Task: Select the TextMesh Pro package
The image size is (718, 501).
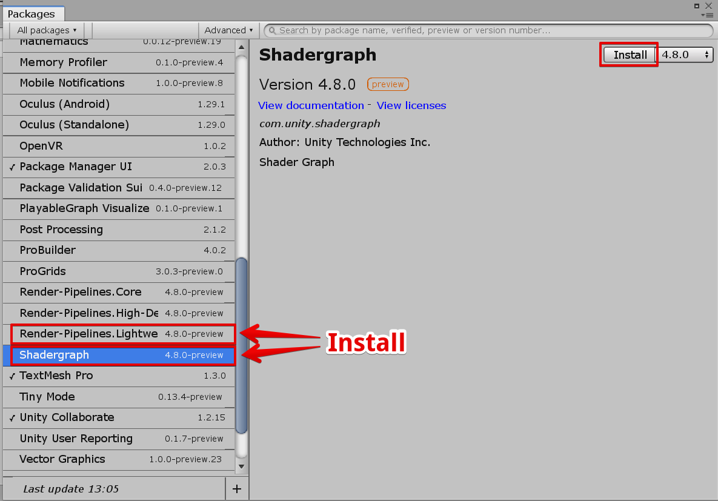Action: click(x=91, y=376)
